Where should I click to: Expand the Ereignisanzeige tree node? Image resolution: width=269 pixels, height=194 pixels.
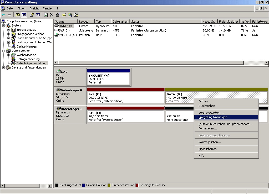tap(9, 30)
